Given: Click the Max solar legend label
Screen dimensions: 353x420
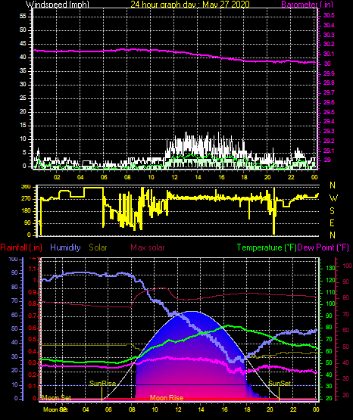Looking at the screenshot, I should 148,247.
